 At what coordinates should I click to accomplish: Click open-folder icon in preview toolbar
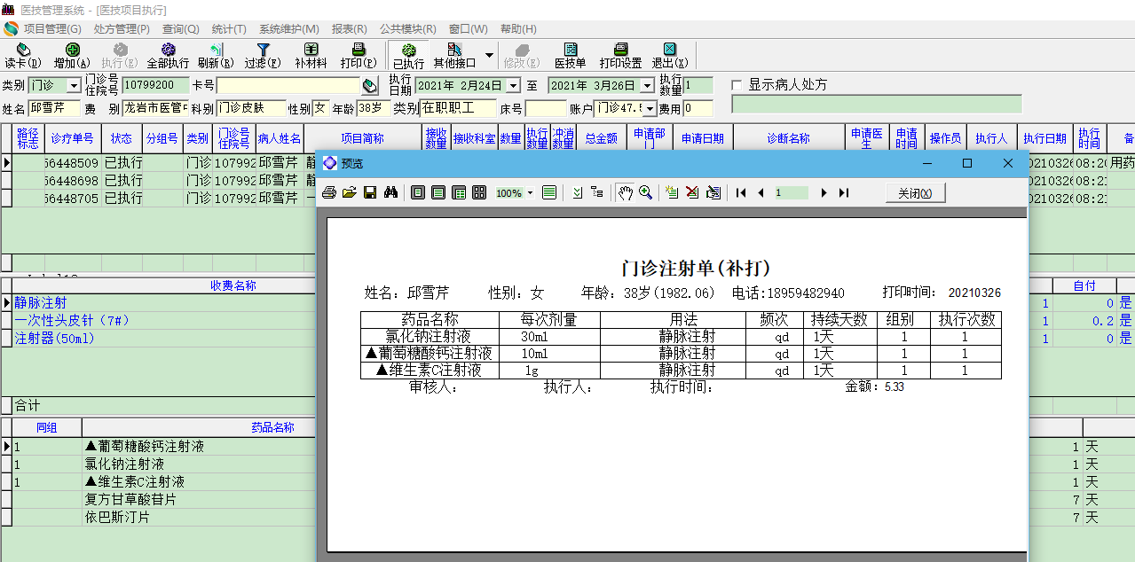pos(350,192)
